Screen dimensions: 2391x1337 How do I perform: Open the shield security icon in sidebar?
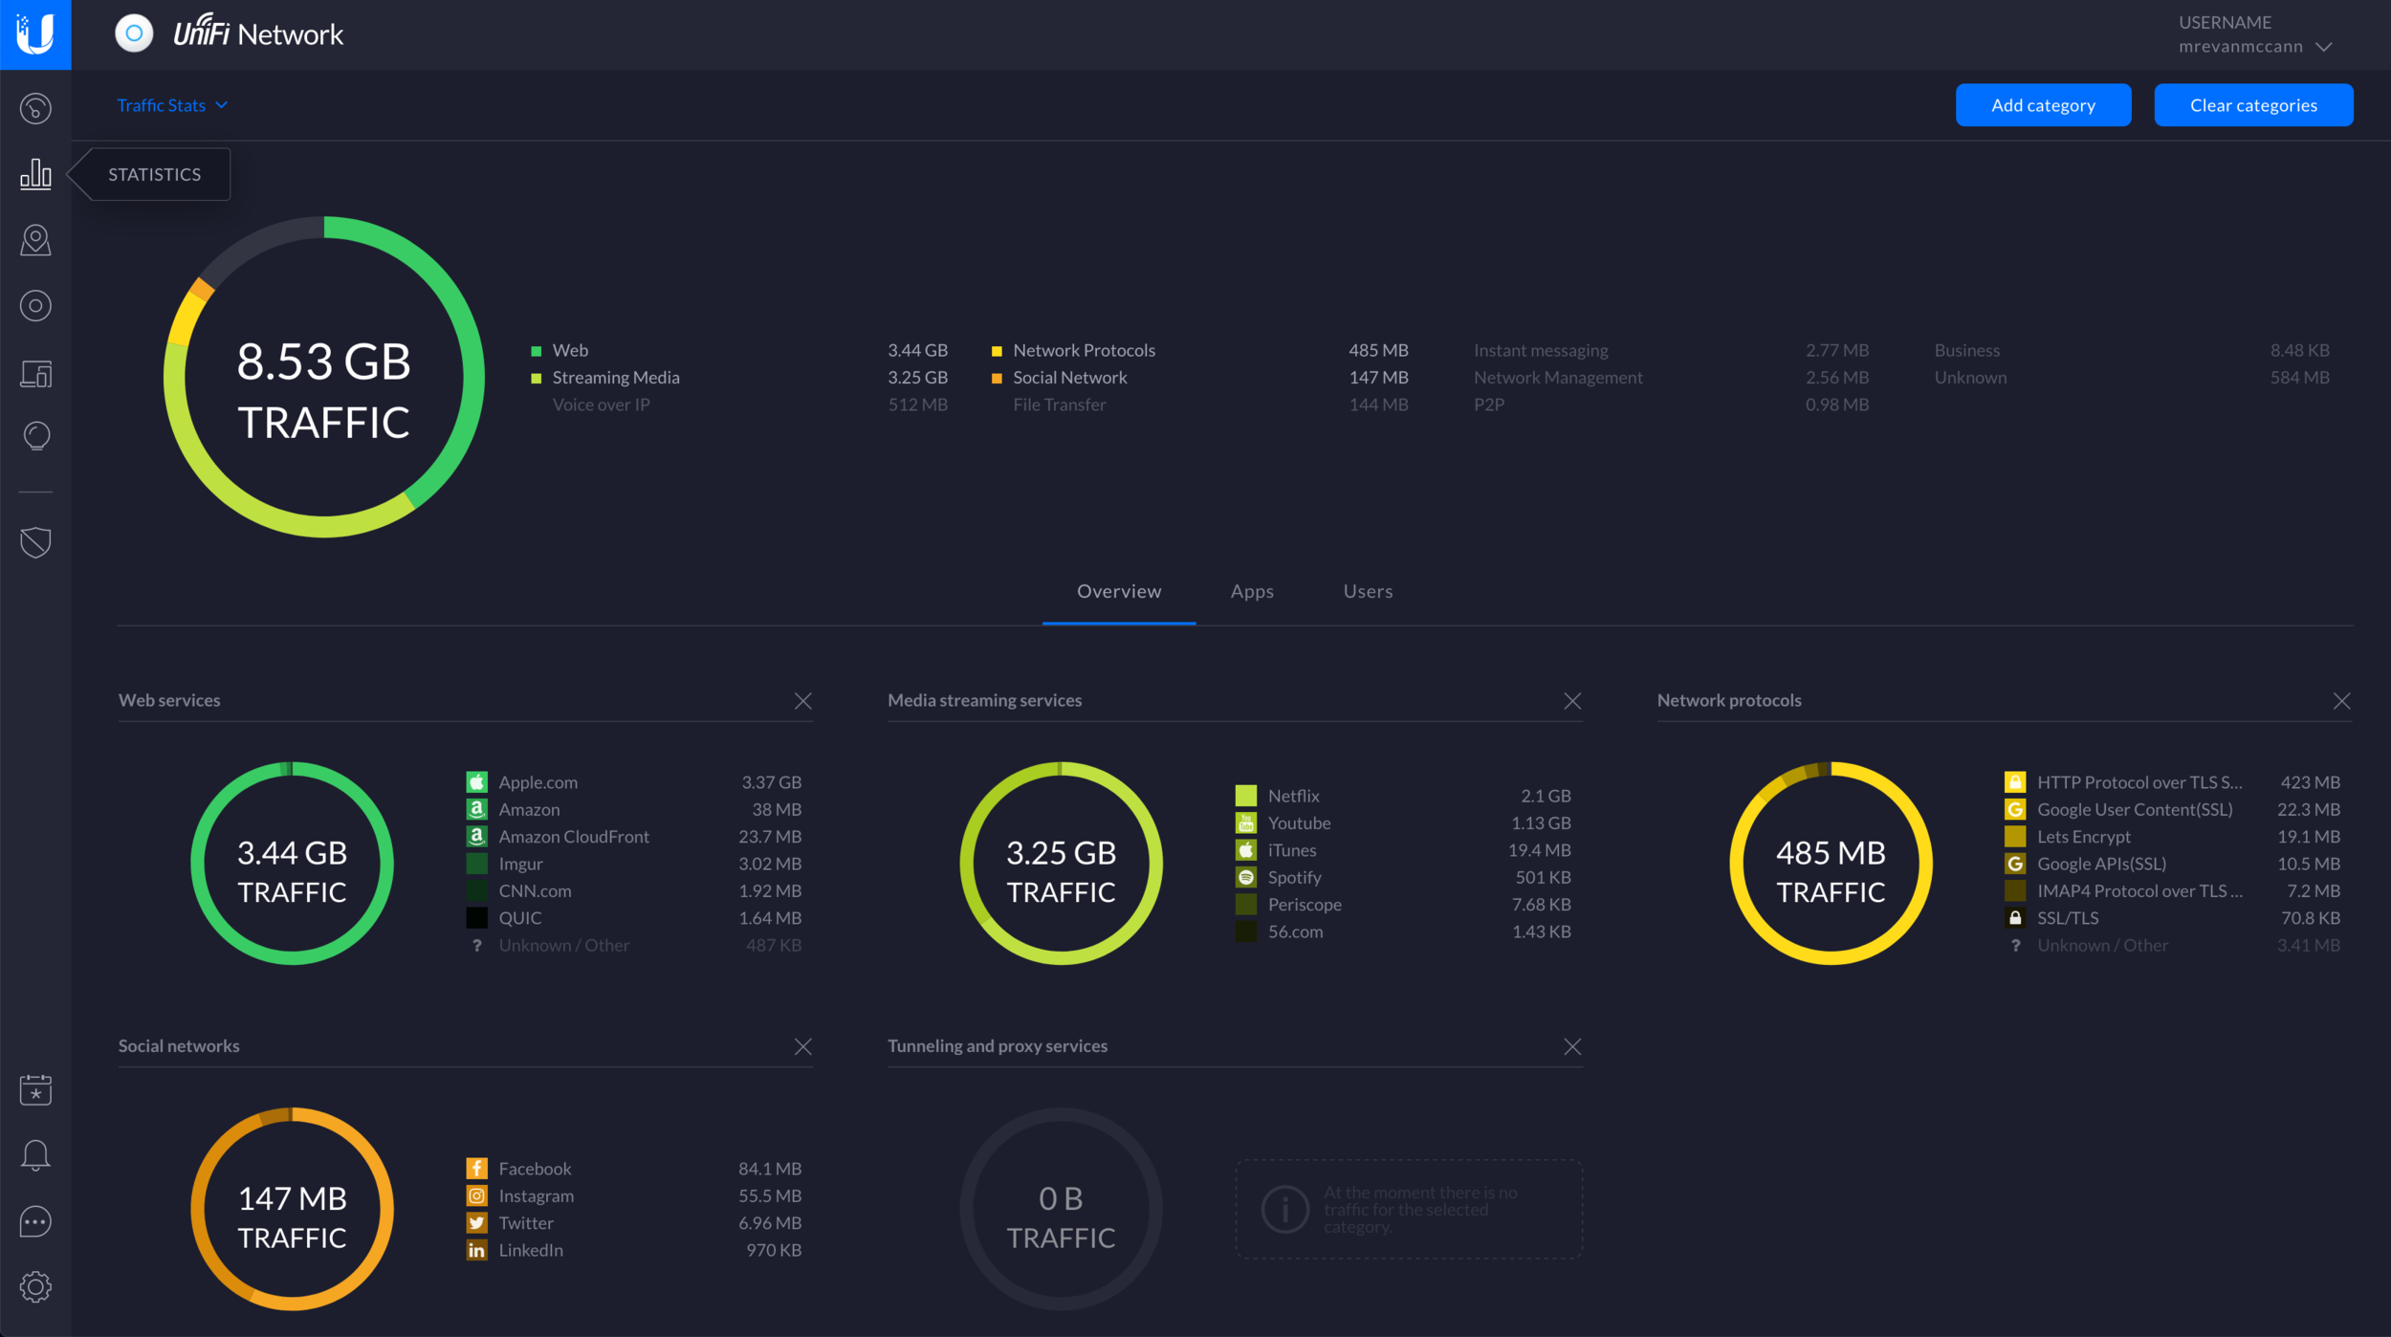point(35,542)
